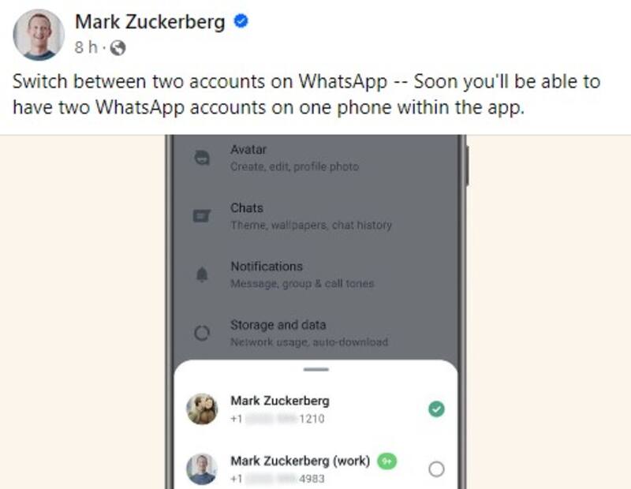The width and height of the screenshot is (631, 489).
Task: Open the Storage and data menu item
Action: tap(278, 325)
